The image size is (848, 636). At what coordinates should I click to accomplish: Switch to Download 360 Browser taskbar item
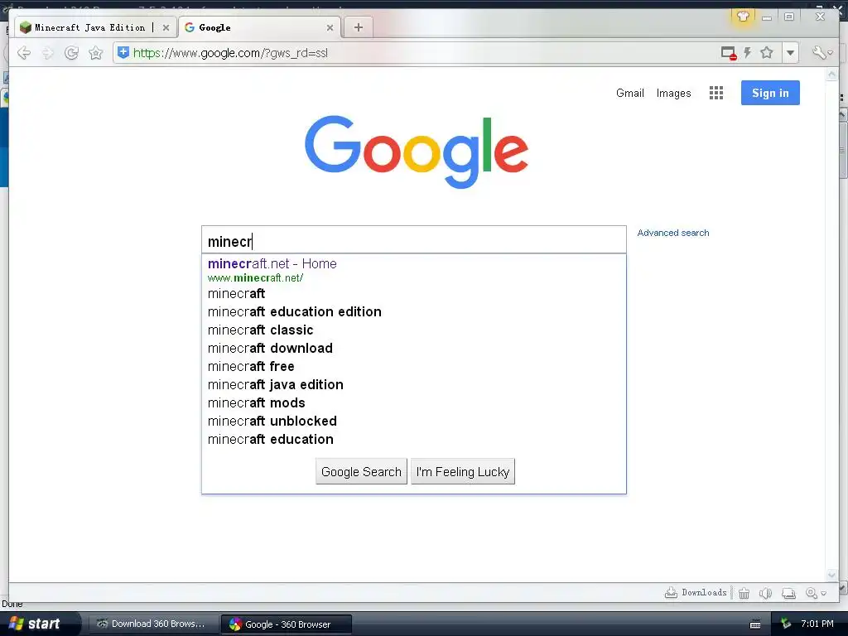[152, 624]
